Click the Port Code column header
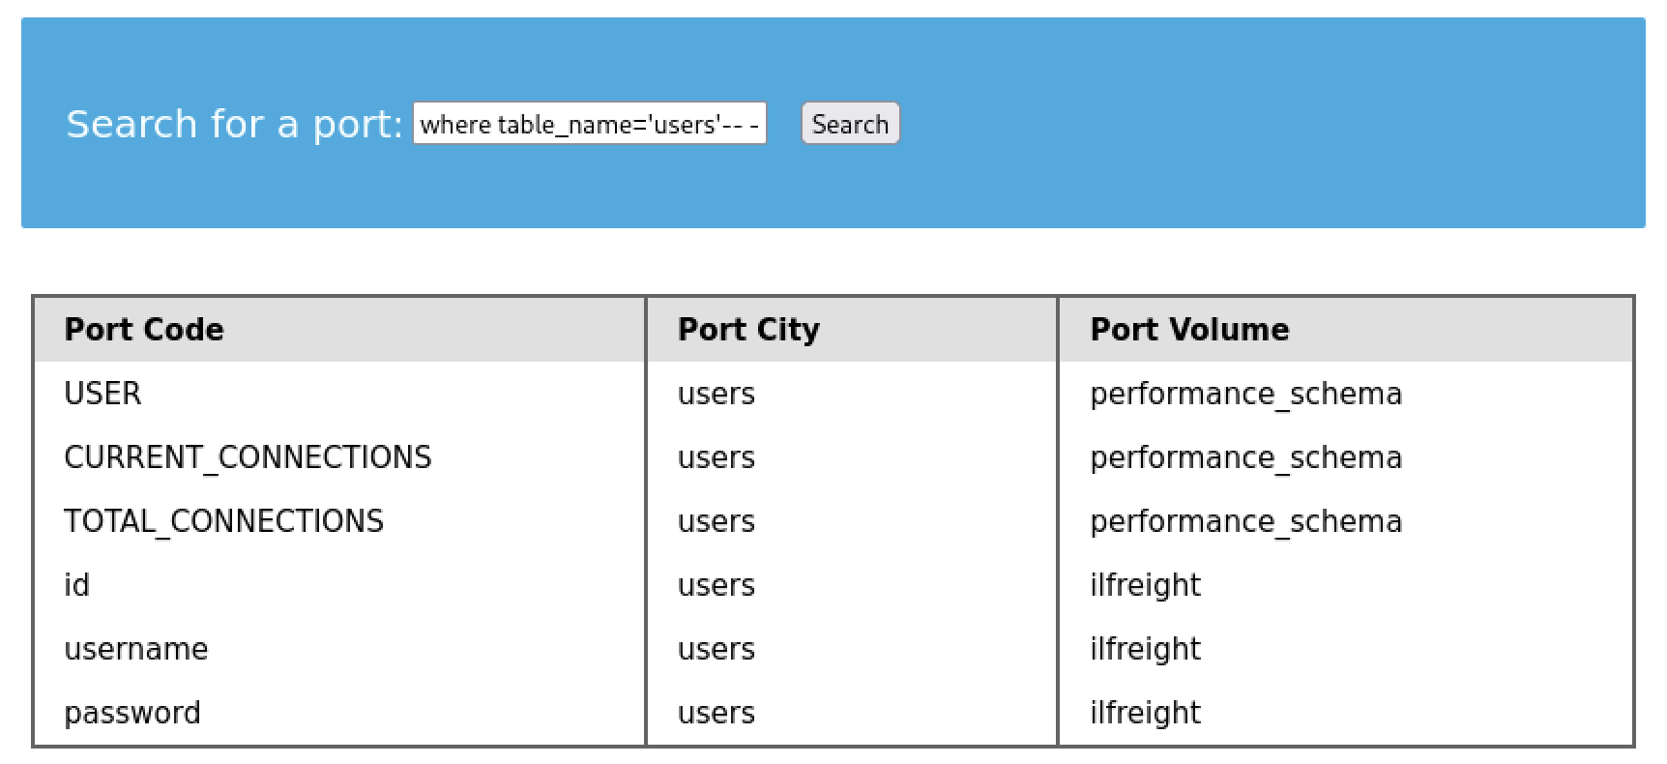Image resolution: width=1667 pixels, height=764 pixels. (144, 330)
